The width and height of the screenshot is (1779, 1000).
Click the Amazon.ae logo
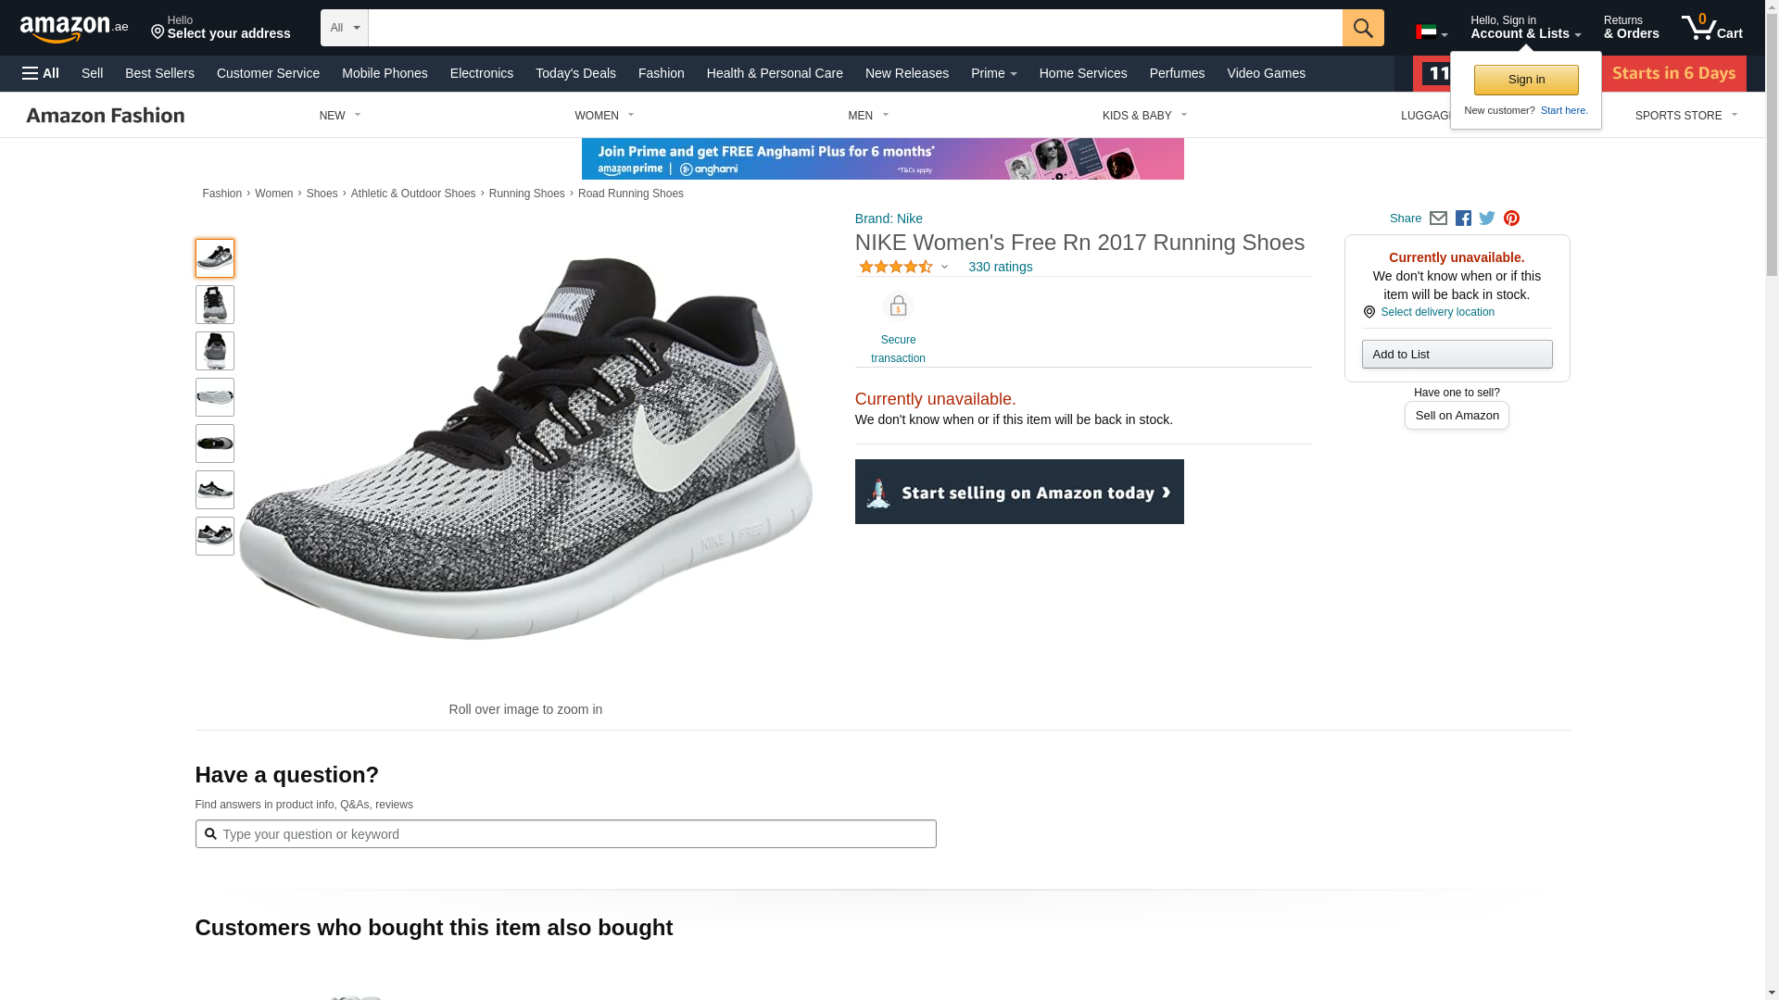point(74,29)
